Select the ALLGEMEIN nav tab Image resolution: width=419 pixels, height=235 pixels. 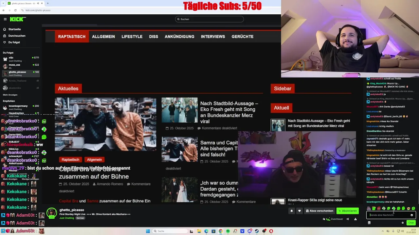(103, 37)
